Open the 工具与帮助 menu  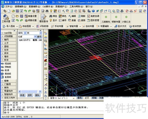coord(76,6)
